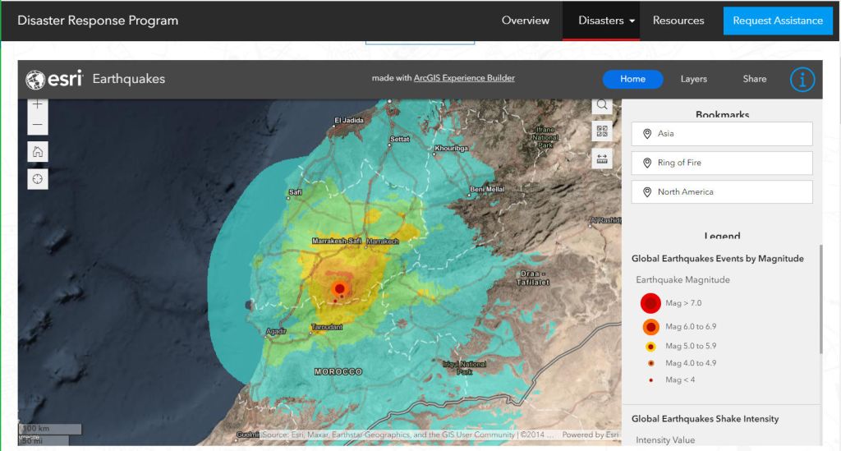Expand the Disasters dropdown menu
This screenshot has width=841, height=451.
tap(607, 21)
